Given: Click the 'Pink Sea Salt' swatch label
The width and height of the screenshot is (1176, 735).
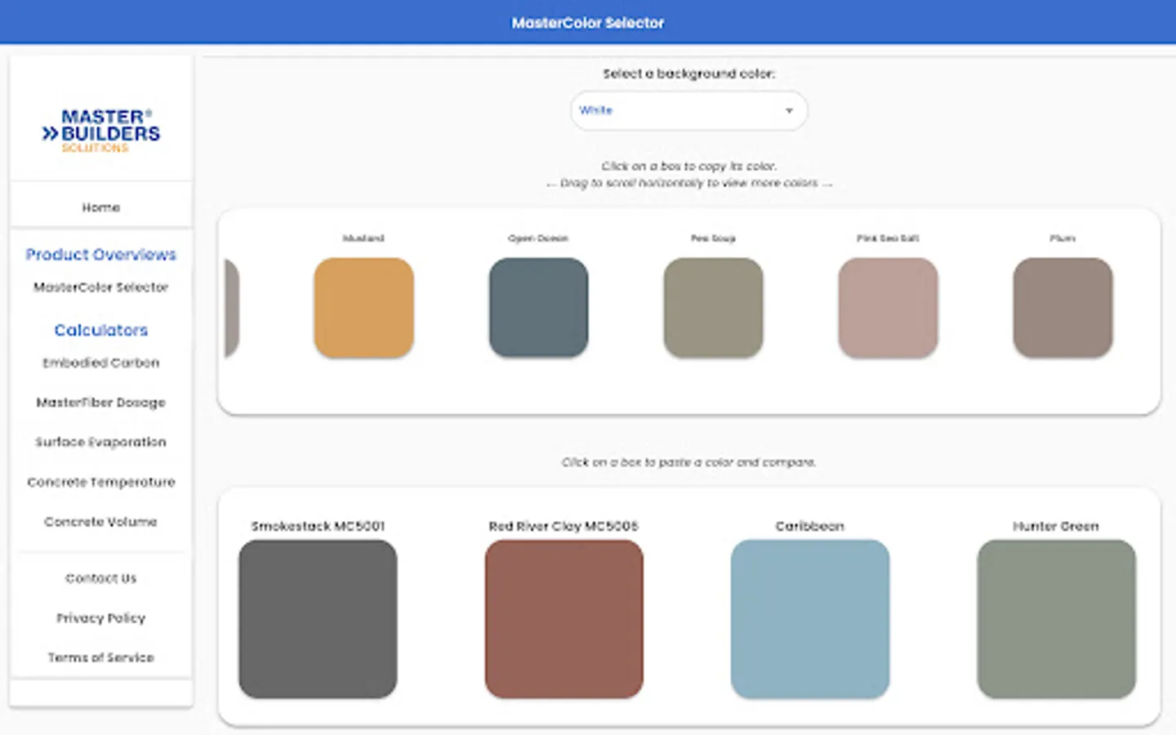Looking at the screenshot, I should pyautogui.click(x=888, y=238).
